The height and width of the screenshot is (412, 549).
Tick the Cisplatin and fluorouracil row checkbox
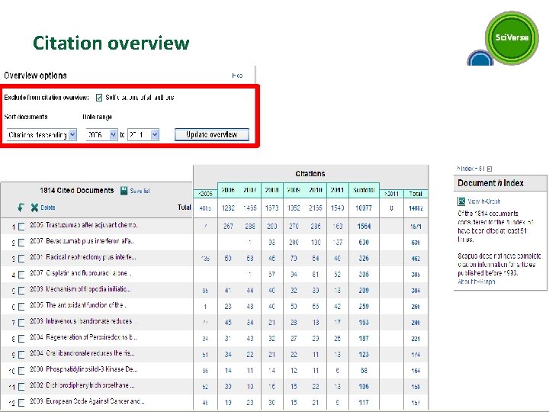[x=21, y=275]
